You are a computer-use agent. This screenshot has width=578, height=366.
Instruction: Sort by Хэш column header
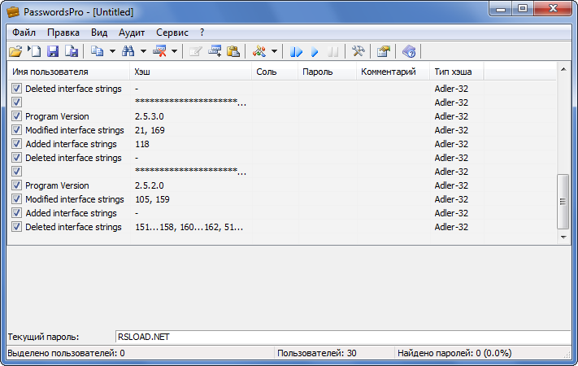point(190,72)
